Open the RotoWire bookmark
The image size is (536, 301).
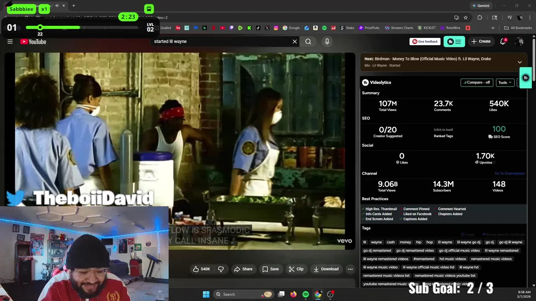449,28
